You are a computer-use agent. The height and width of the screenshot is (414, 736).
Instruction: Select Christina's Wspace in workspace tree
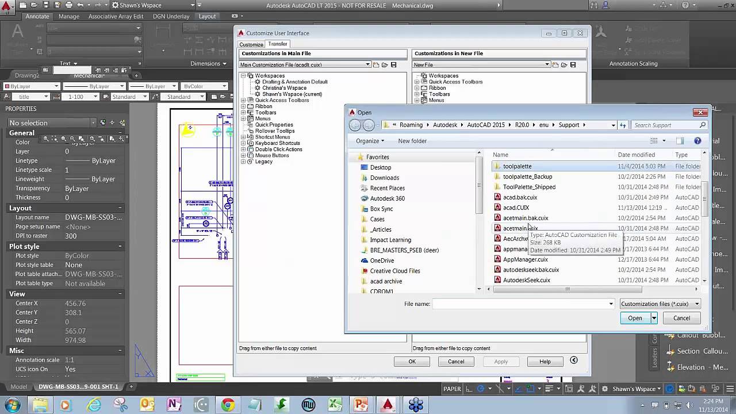(284, 88)
